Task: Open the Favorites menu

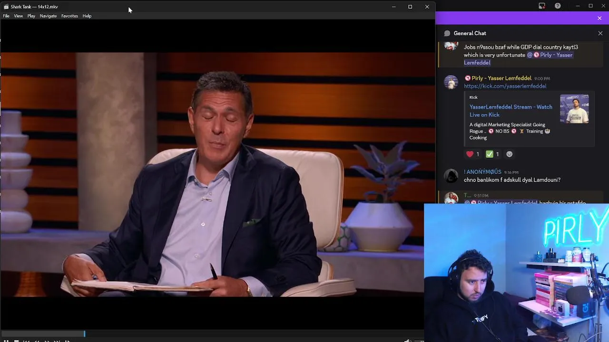Action: tap(69, 16)
